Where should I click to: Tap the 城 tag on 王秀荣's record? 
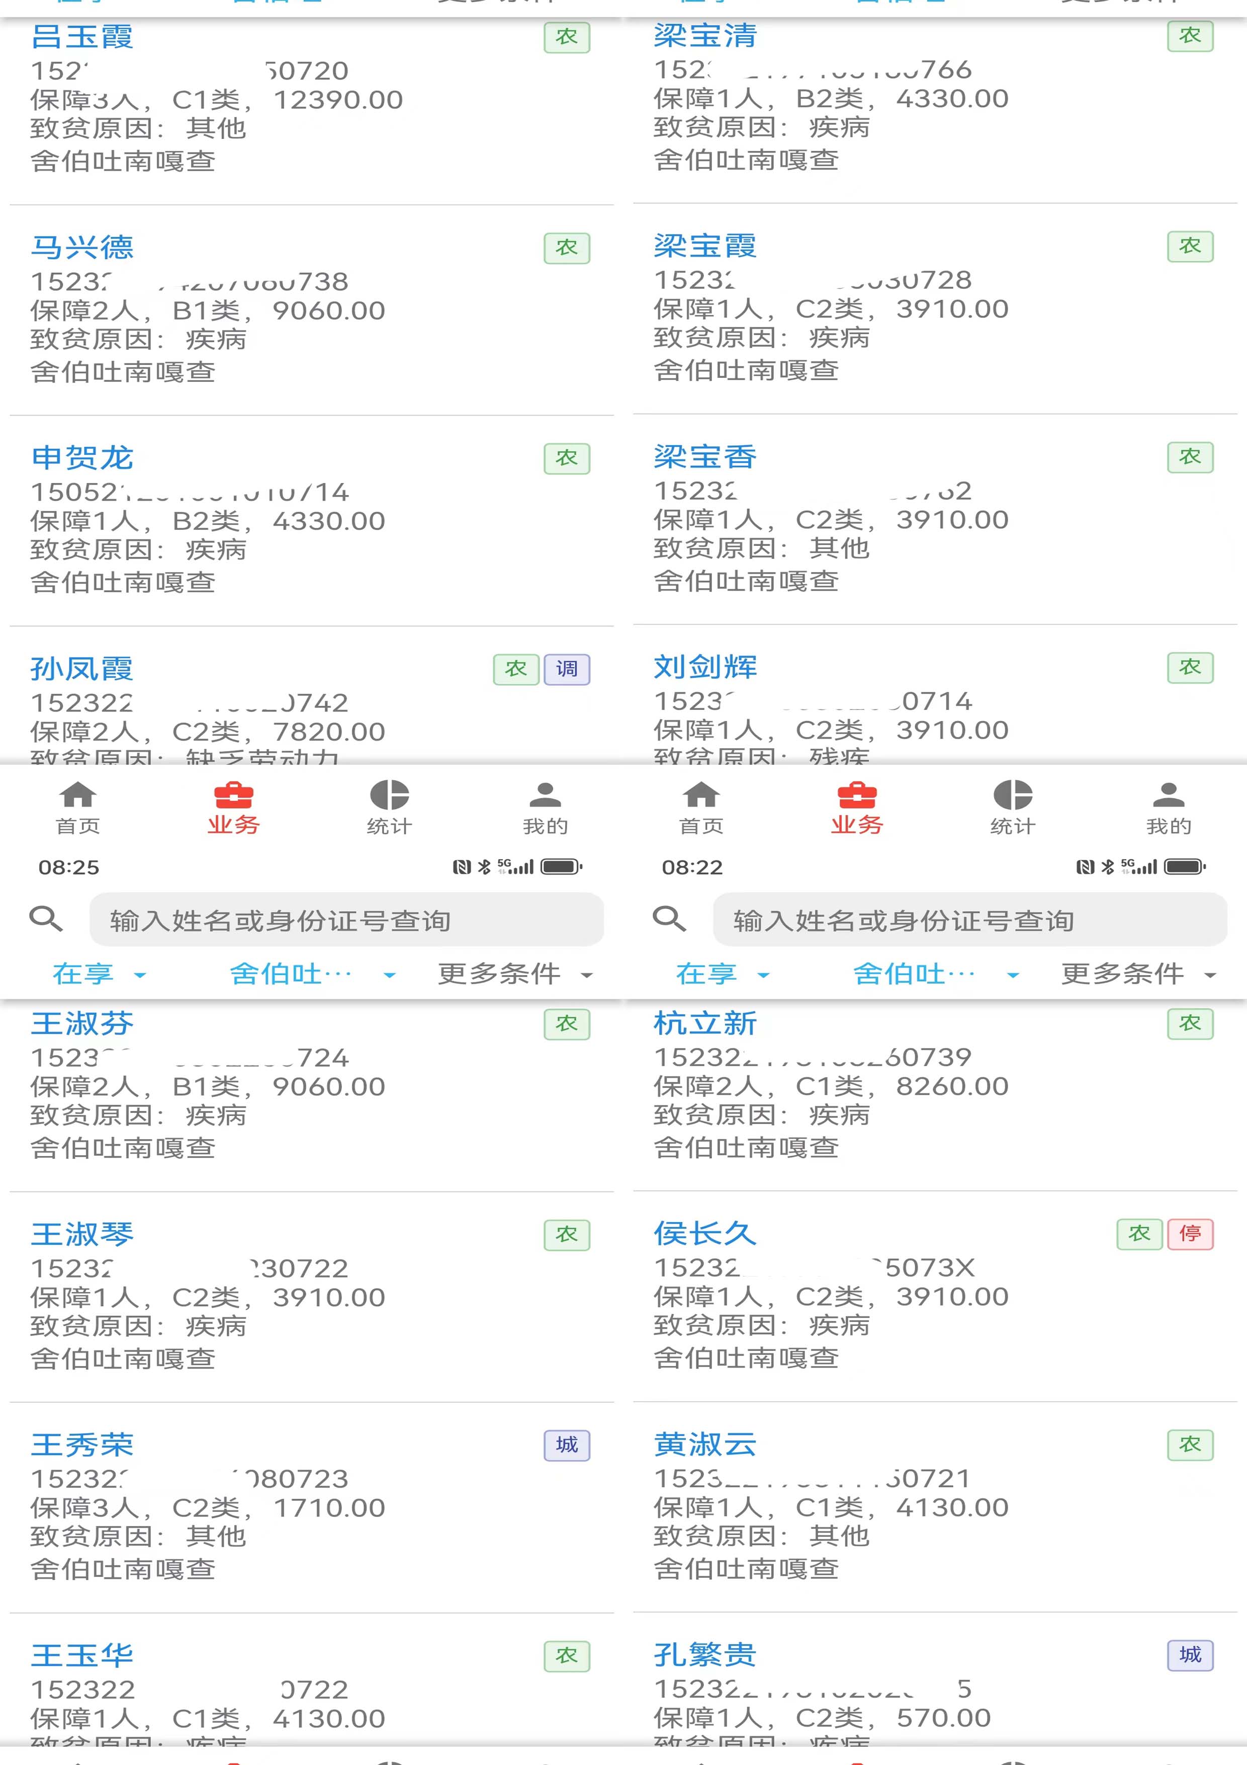coord(567,1445)
